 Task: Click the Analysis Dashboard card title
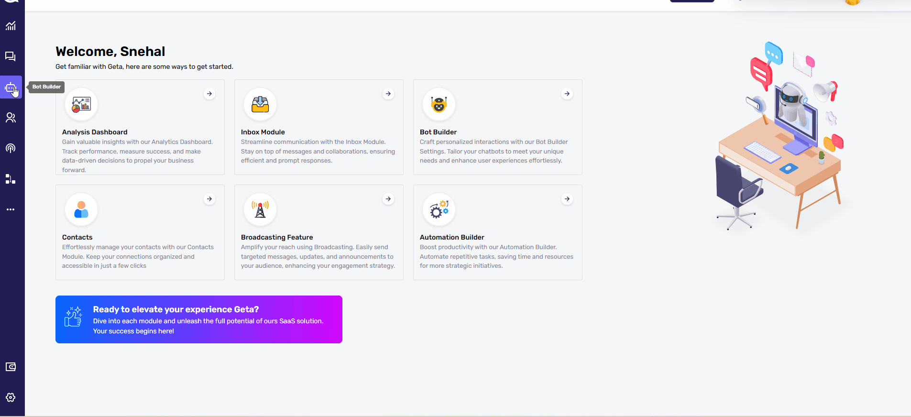coord(95,132)
